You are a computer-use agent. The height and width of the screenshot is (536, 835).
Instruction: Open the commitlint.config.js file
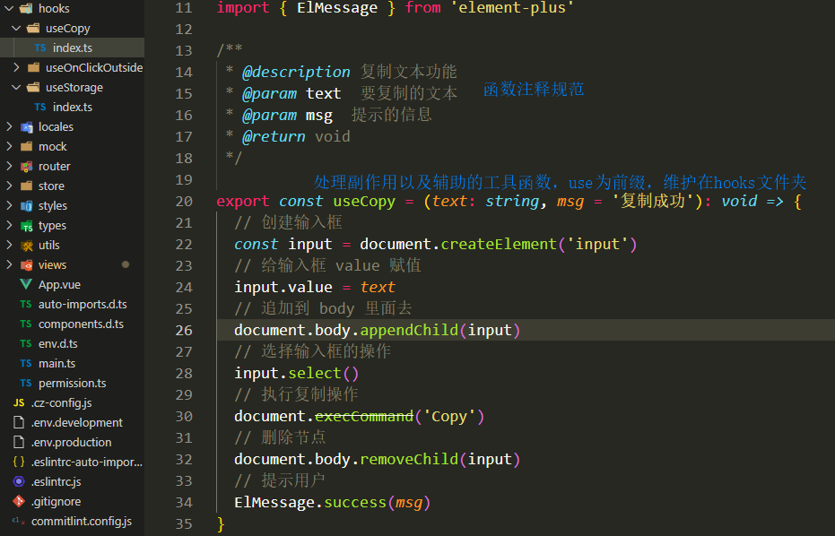point(82,521)
